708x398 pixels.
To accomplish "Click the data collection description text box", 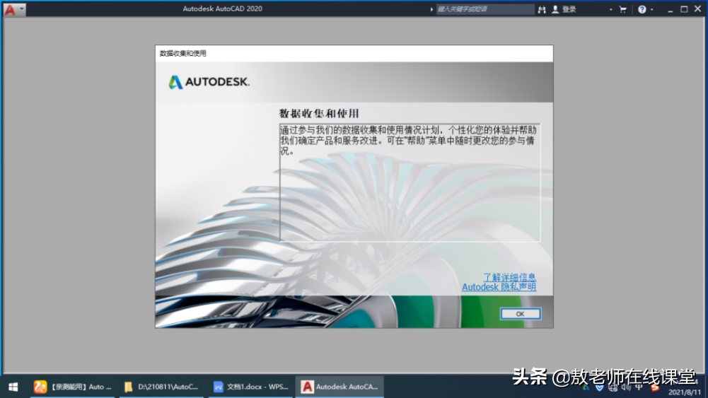I will [x=410, y=183].
